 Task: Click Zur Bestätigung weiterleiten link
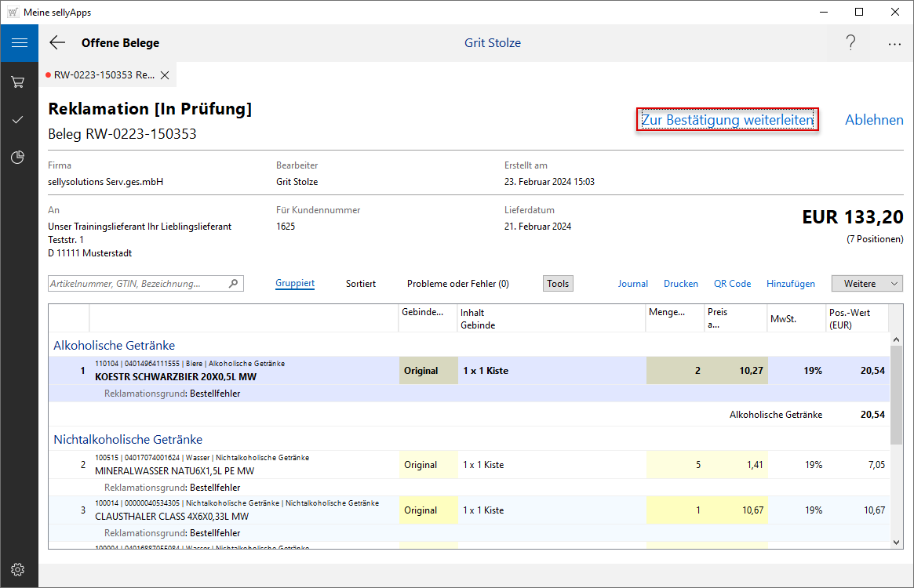click(x=727, y=120)
